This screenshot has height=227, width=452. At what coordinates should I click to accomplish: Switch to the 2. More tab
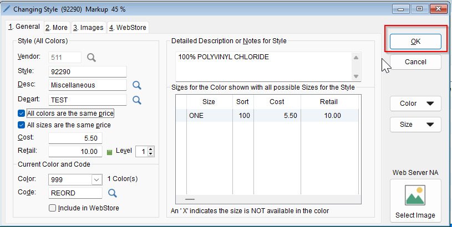tap(57, 27)
